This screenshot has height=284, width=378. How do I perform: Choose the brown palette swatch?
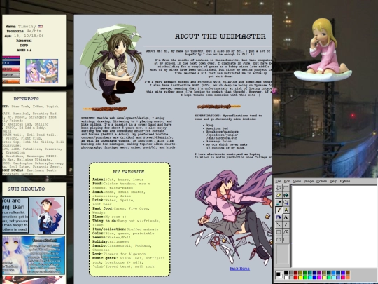[x=348, y=272]
